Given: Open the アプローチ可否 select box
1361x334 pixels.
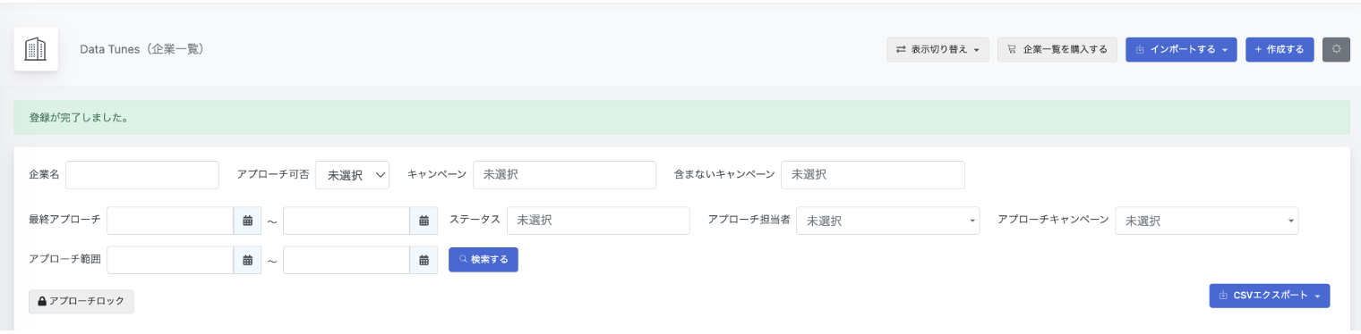Looking at the screenshot, I should tap(352, 175).
